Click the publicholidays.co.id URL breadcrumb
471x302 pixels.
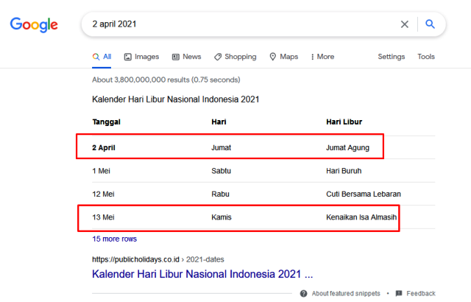pyautogui.click(x=158, y=259)
